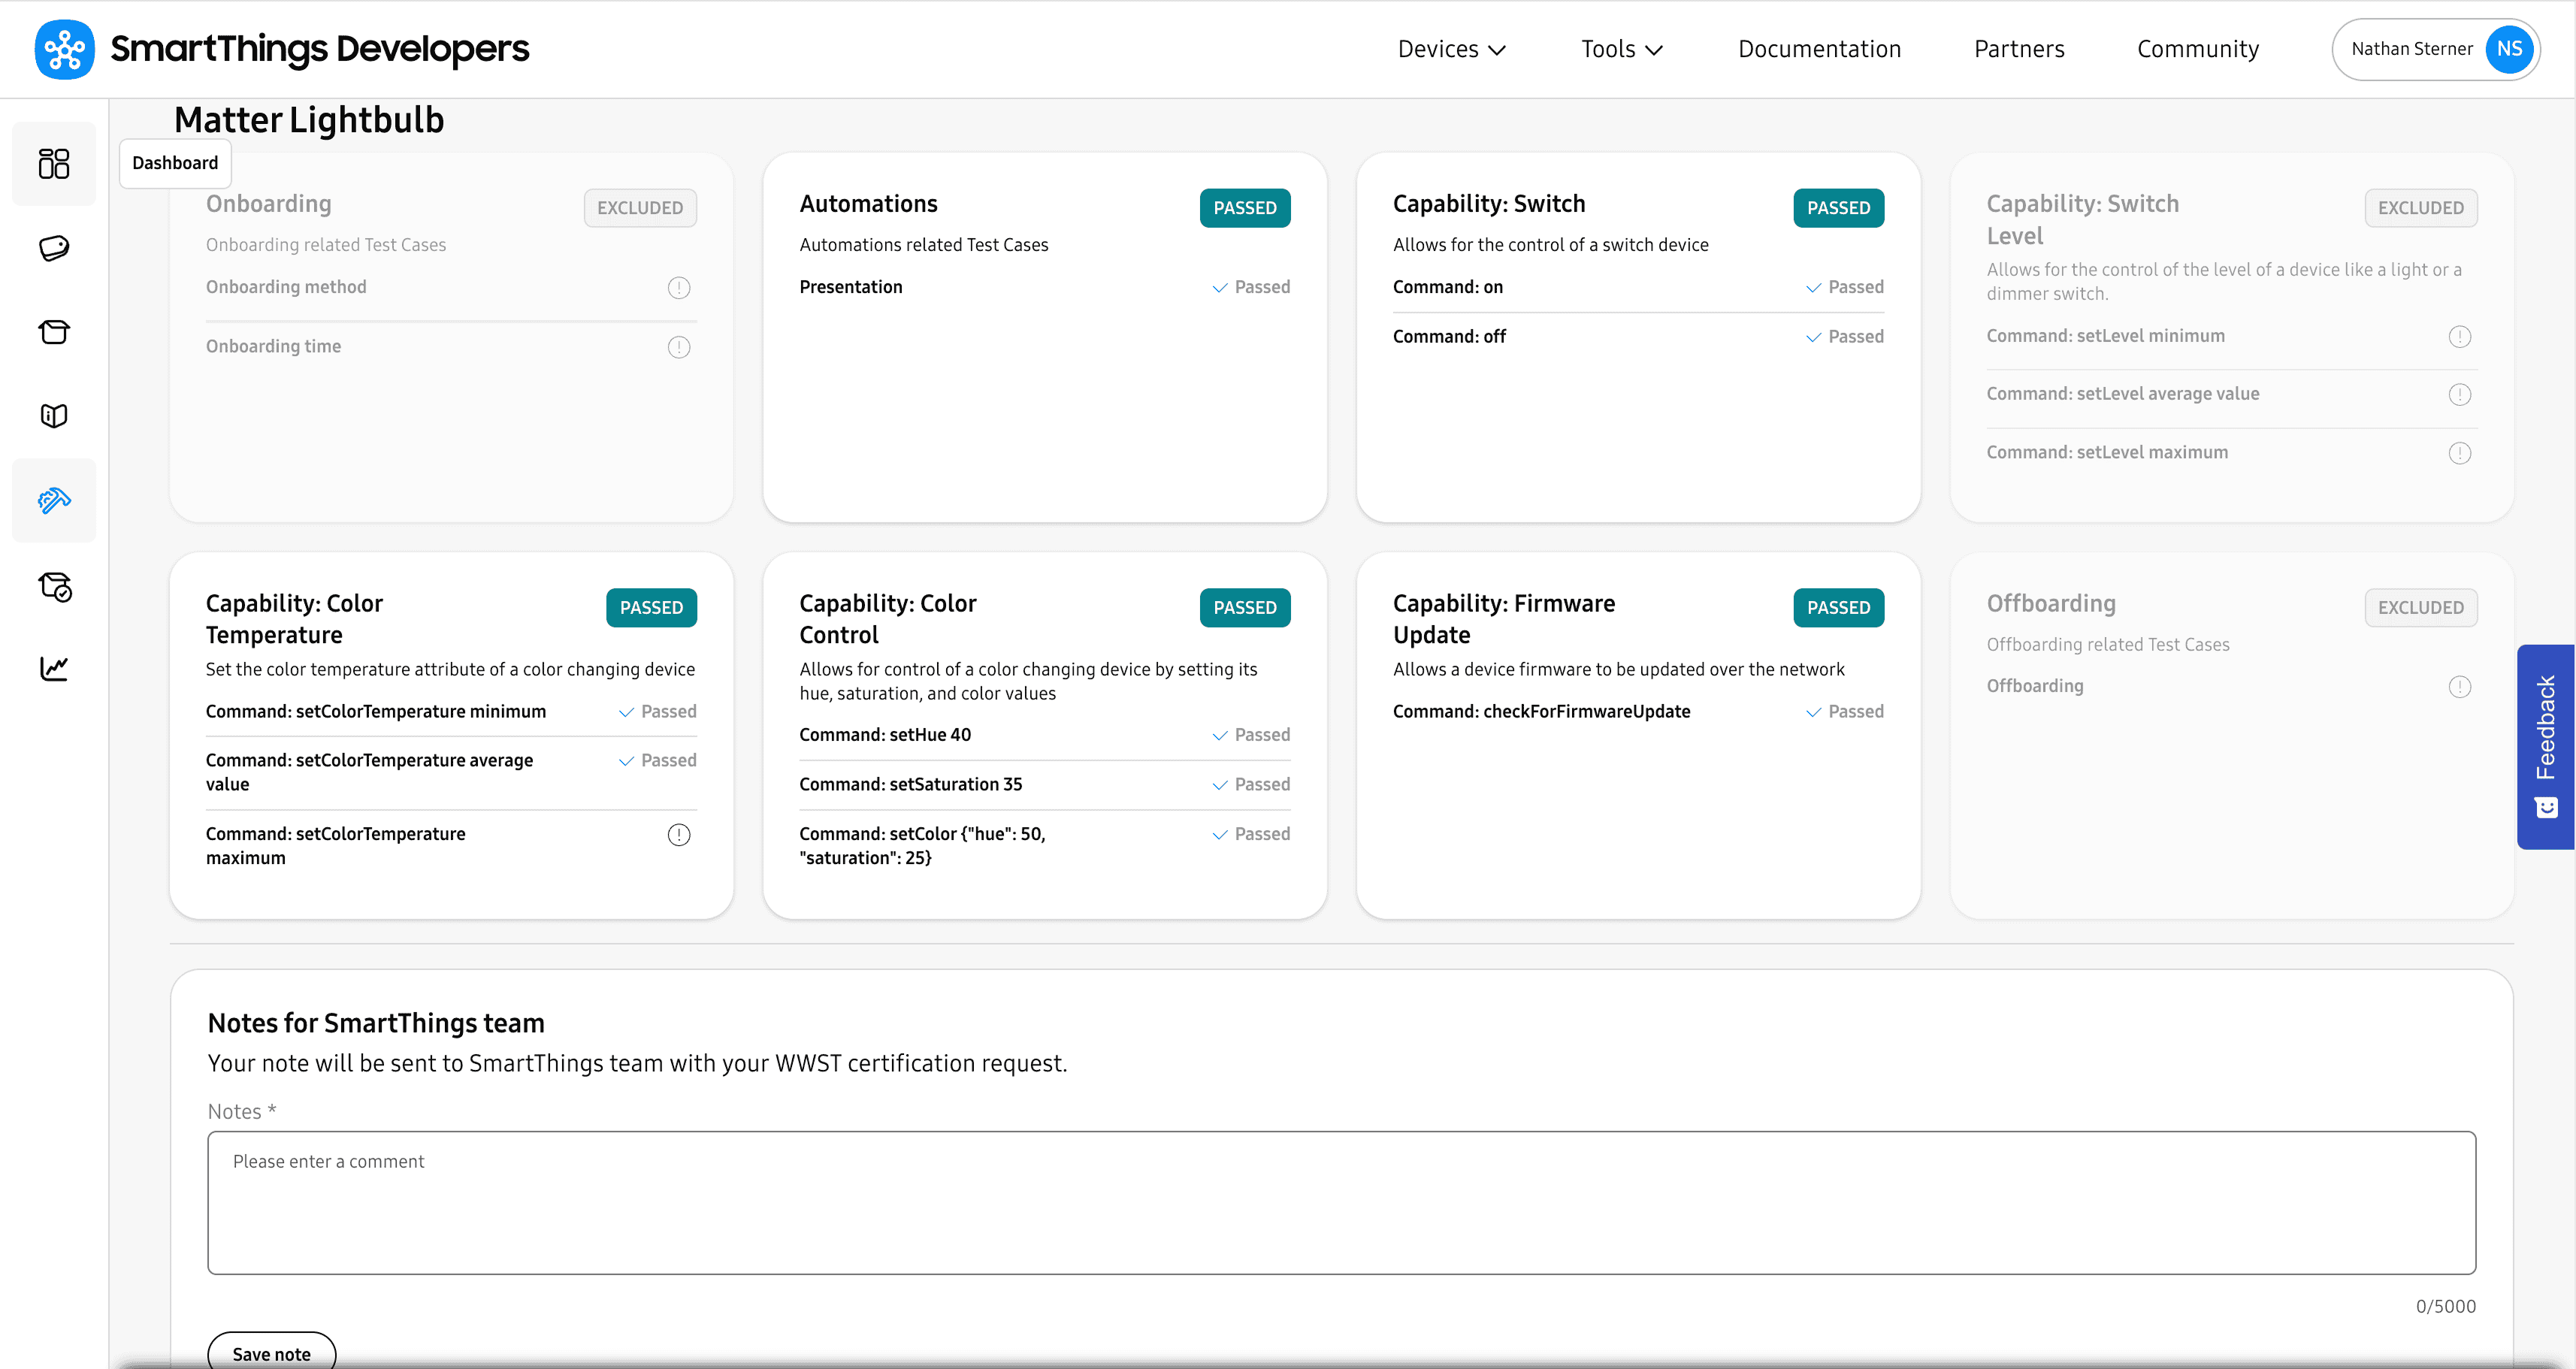Click the Matter Lightbulb page heading
Screen dimensions: 2576x1369
click(x=309, y=120)
